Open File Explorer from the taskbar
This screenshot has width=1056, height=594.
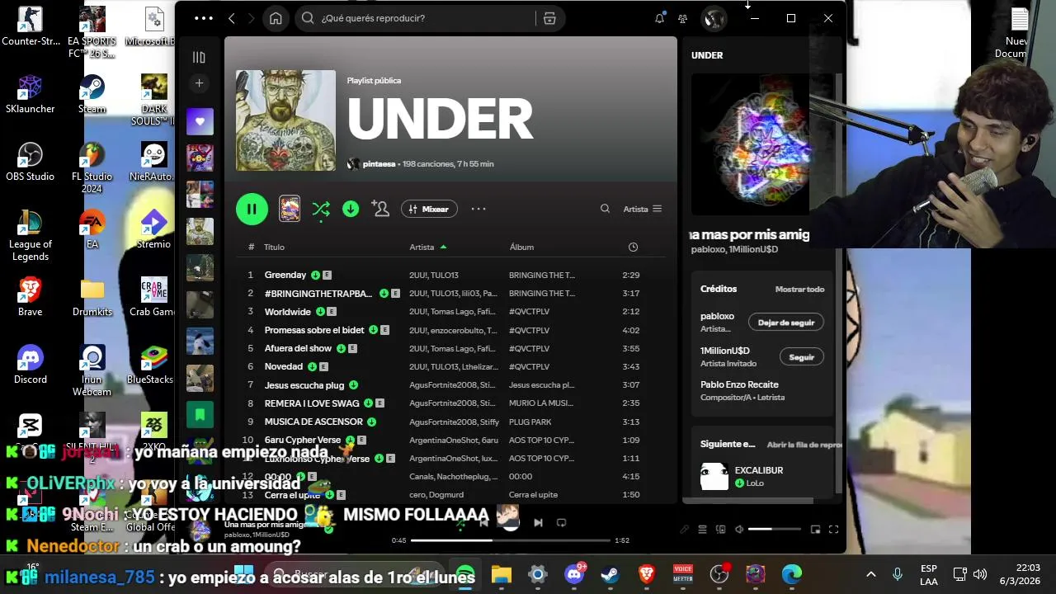tap(502, 574)
